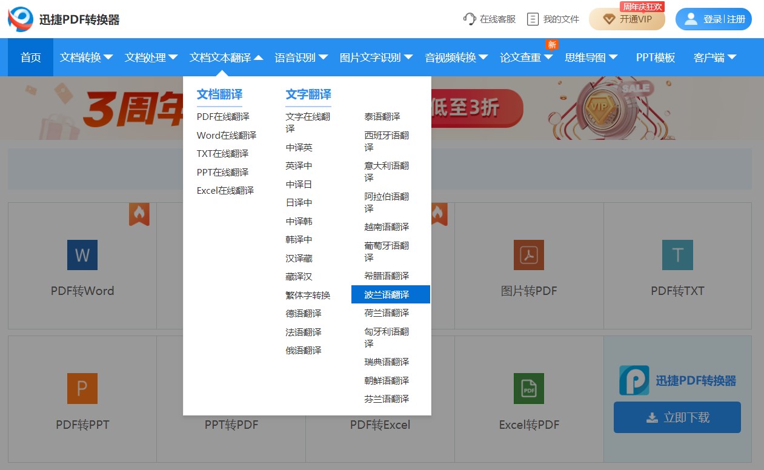Click the 开通VIP button
Screen dimensions: 764x470
[x=627, y=19]
